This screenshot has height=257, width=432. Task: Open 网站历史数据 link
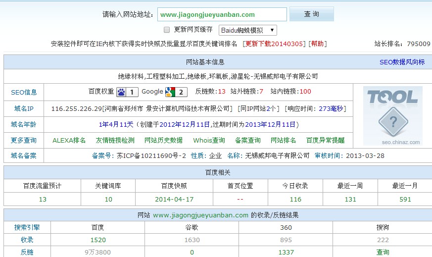coord(163,140)
